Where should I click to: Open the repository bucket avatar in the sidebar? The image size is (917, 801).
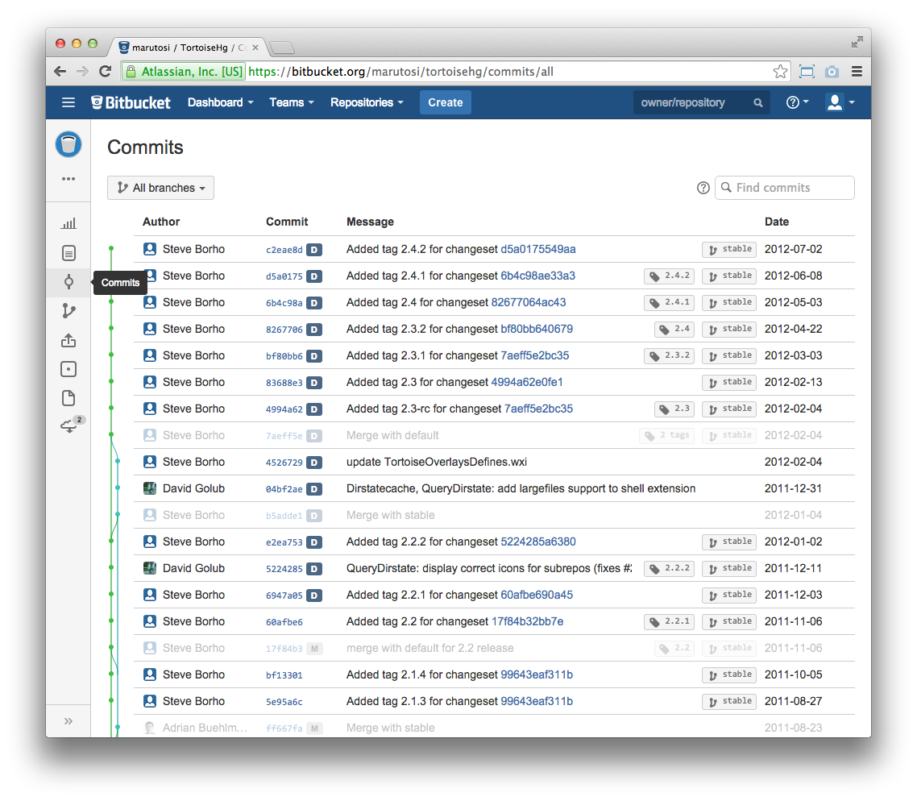coord(68,144)
